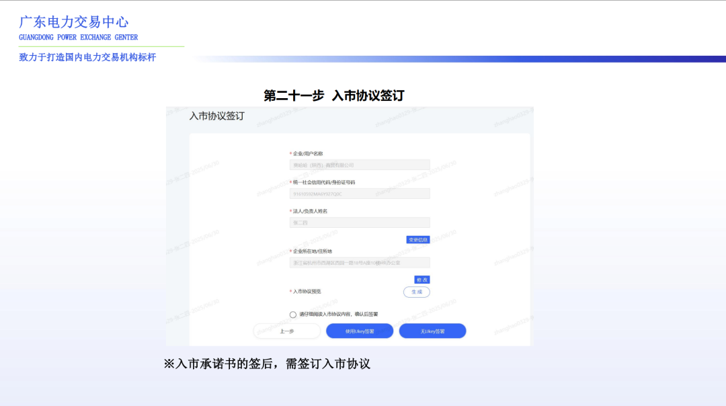Click the 统一社会信用代码/身份证号码 input field
Viewport: 726px width, 406px height.
pyautogui.click(x=360, y=194)
